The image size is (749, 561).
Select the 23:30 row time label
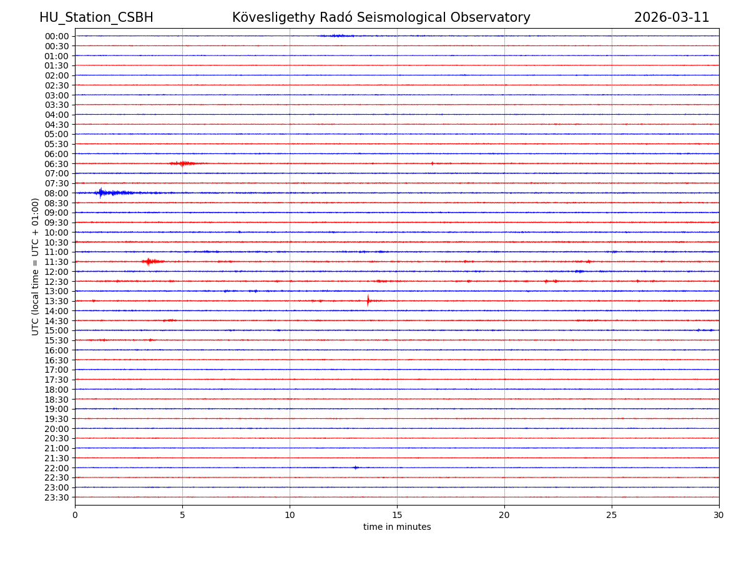(57, 497)
